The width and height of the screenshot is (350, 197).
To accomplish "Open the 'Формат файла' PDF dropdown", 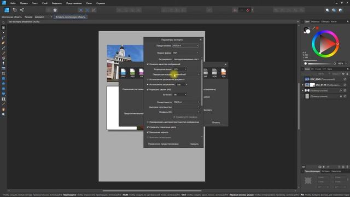I will tap(185, 53).
